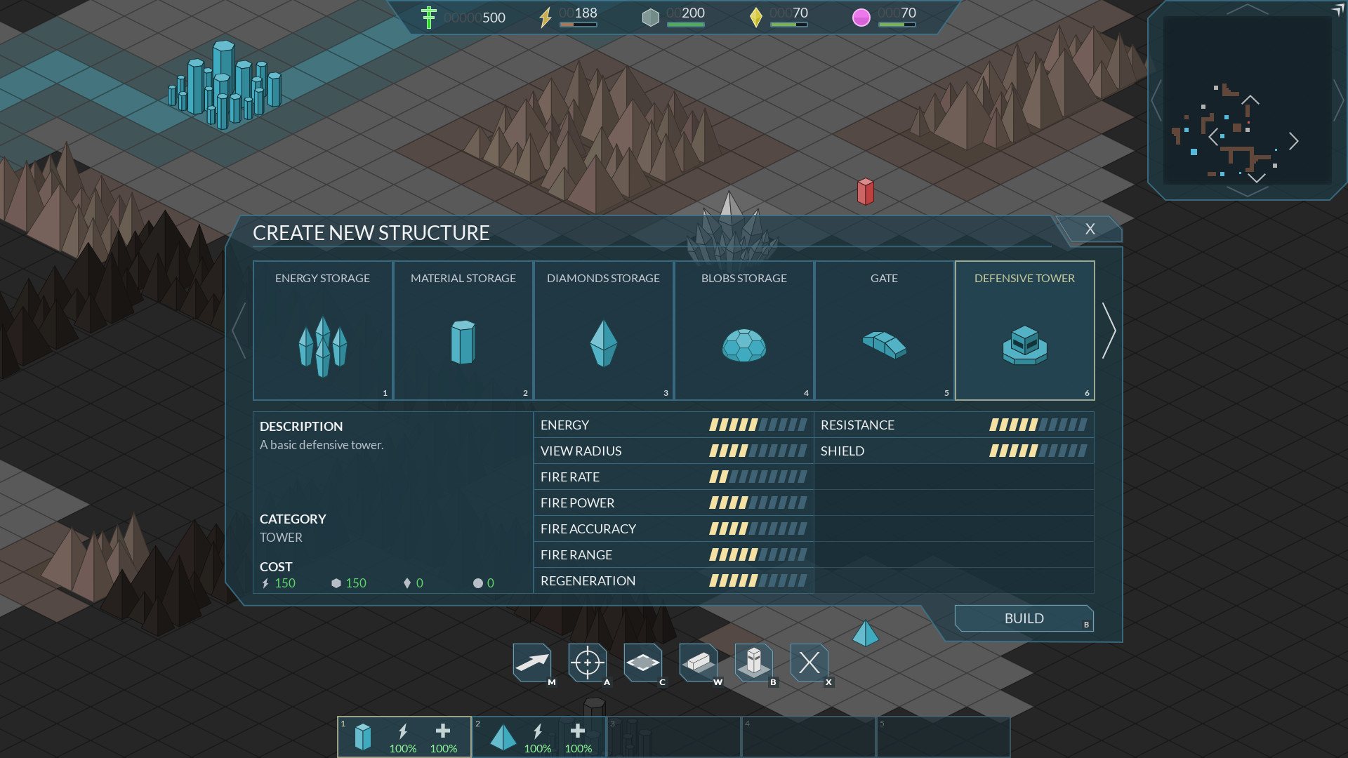Viewport: 1348px width, 758px height.
Task: Close the Create New Structure dialog
Action: tap(1090, 229)
